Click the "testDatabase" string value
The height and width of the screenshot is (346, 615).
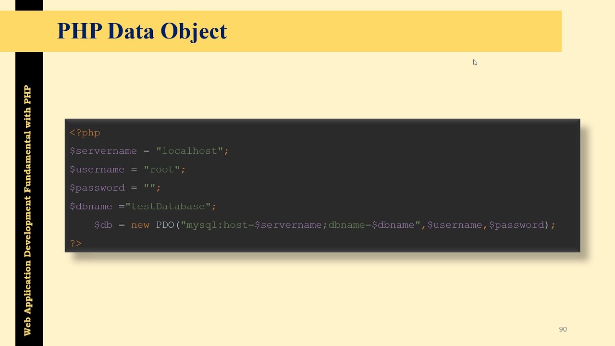[x=168, y=206]
